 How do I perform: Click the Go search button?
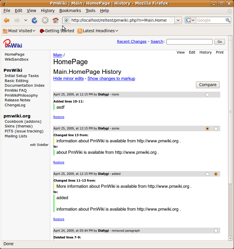(x=220, y=42)
